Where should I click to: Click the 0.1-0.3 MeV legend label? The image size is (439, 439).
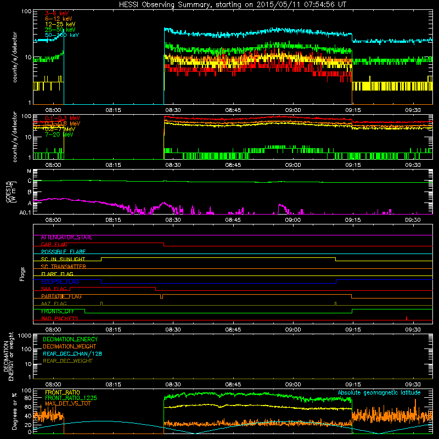(x=63, y=118)
